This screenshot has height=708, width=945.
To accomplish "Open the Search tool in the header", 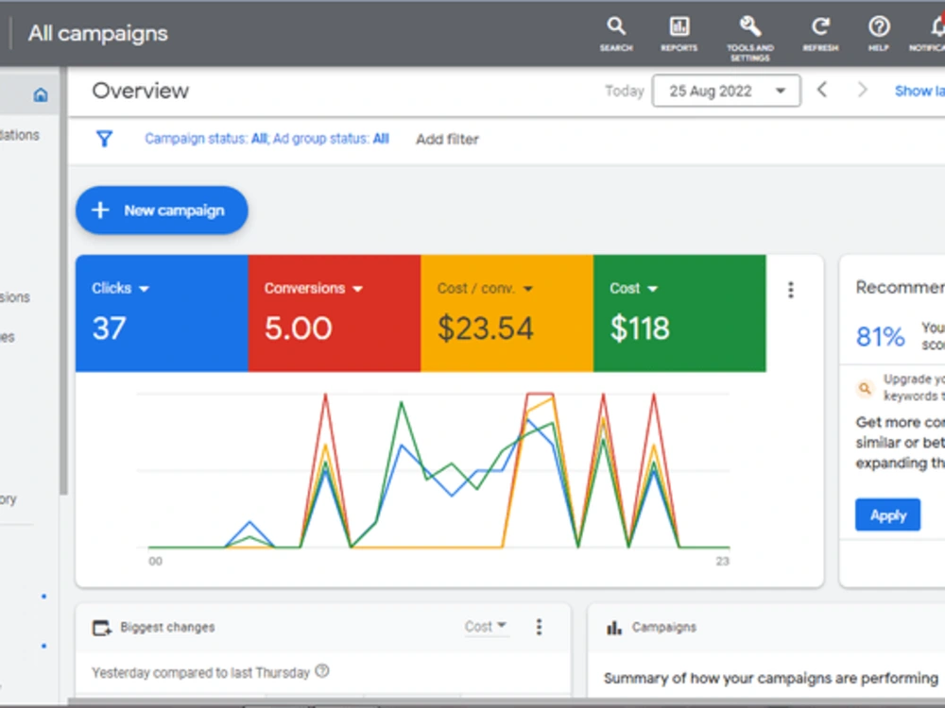I will pyautogui.click(x=616, y=34).
